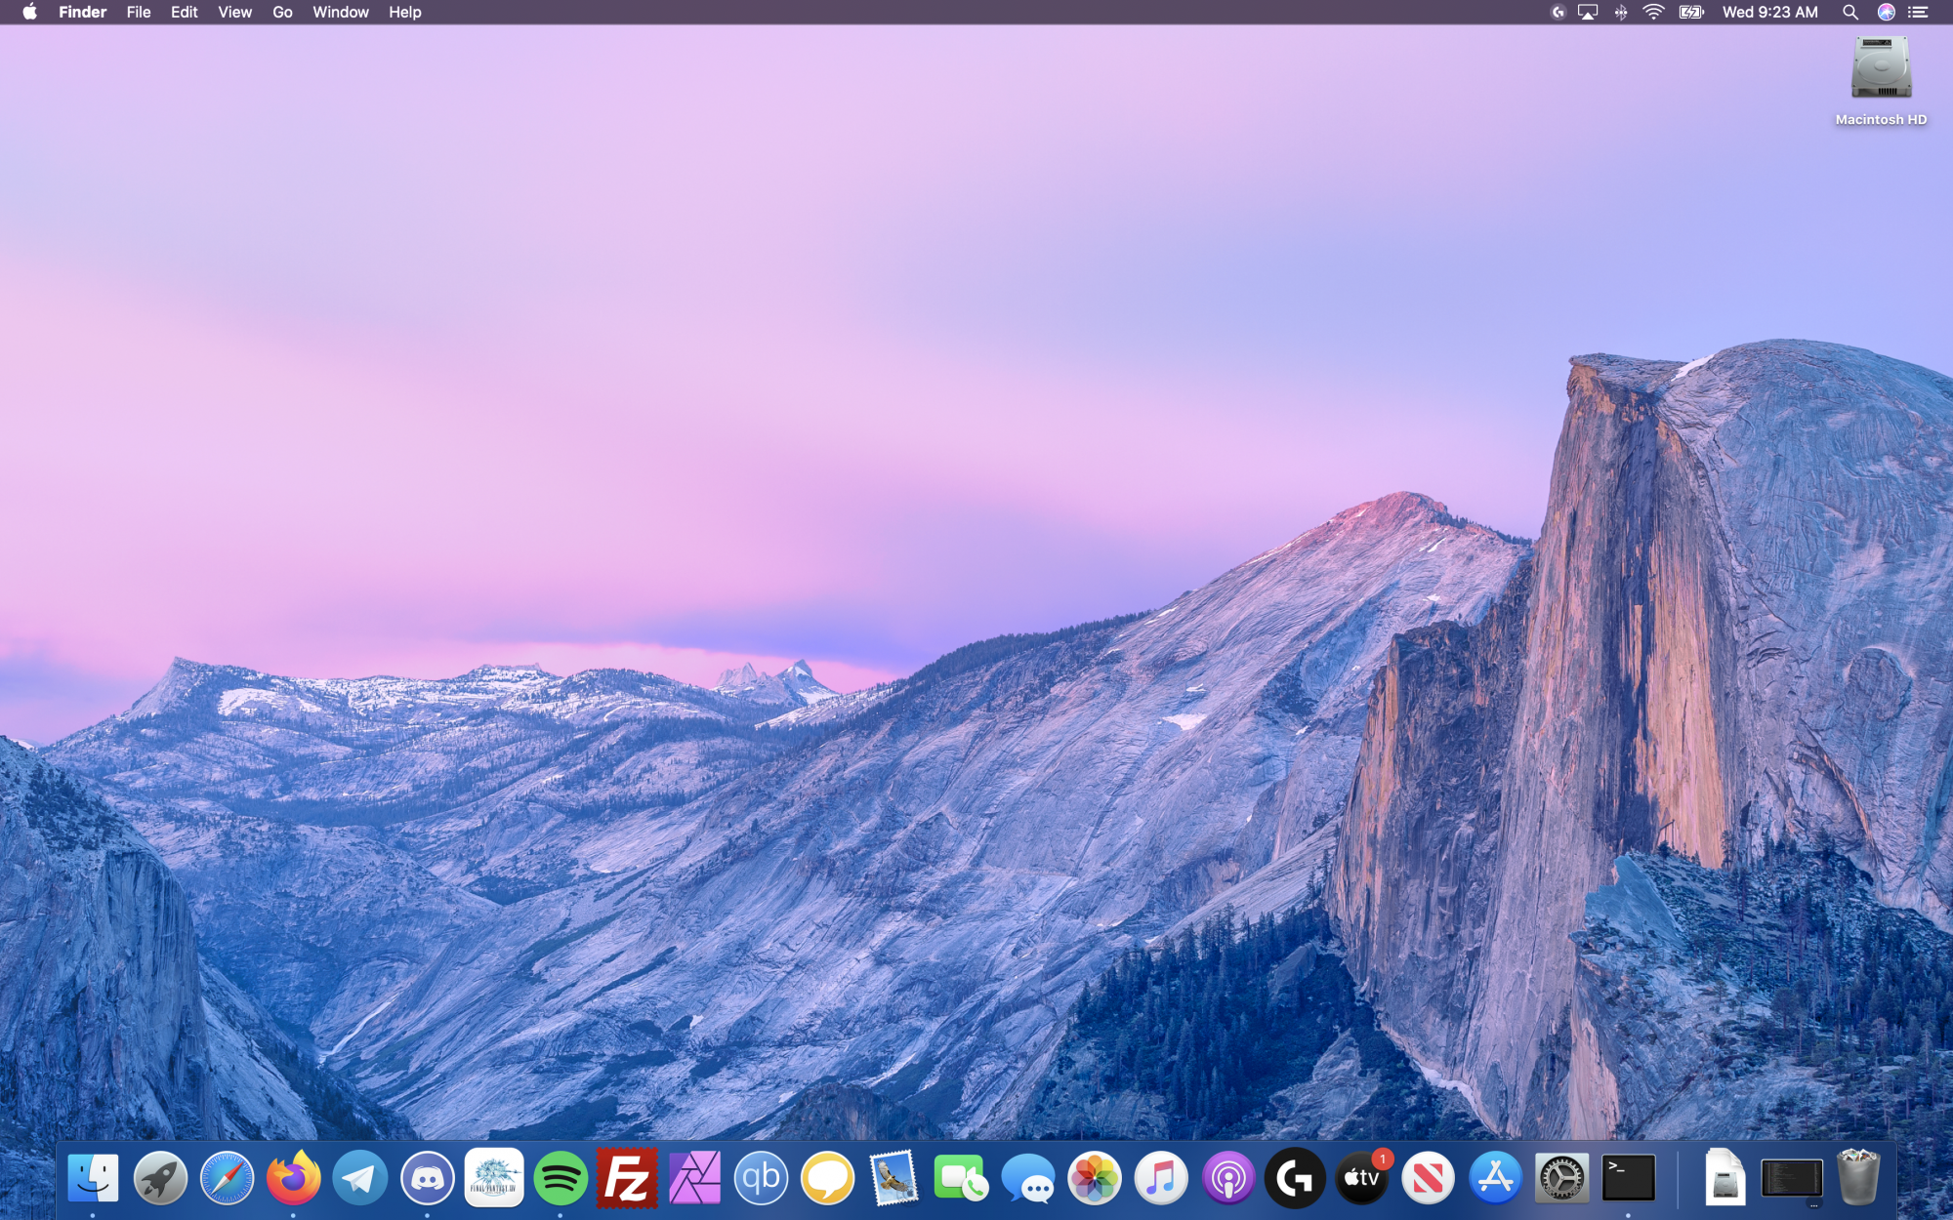Viewport: 1953px width, 1220px height.
Task: Open Telegram from the dock
Action: pyautogui.click(x=360, y=1178)
